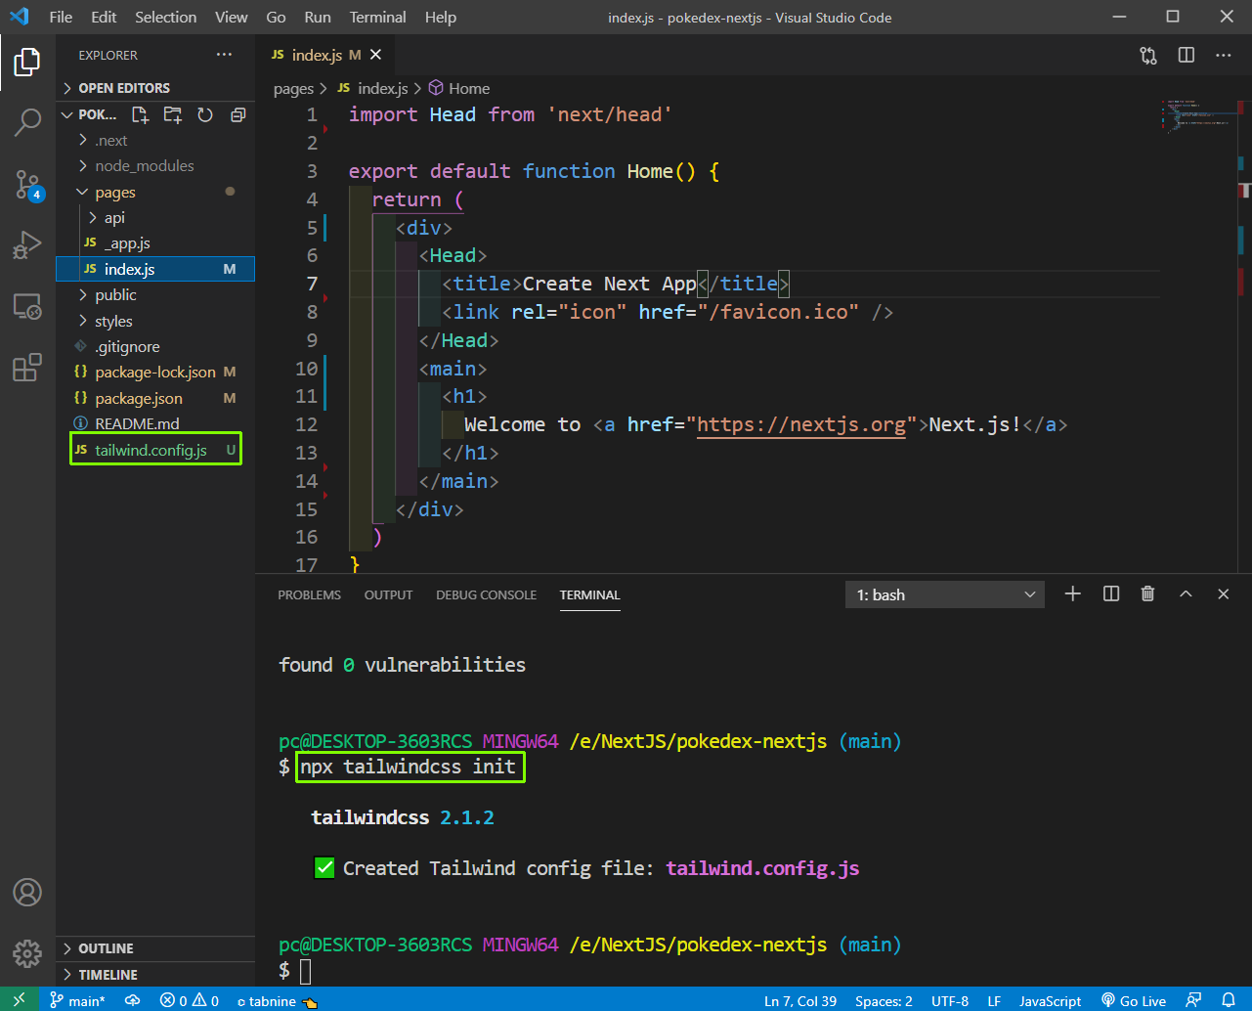
Task: Open the Run and Debug view
Action: click(x=27, y=245)
